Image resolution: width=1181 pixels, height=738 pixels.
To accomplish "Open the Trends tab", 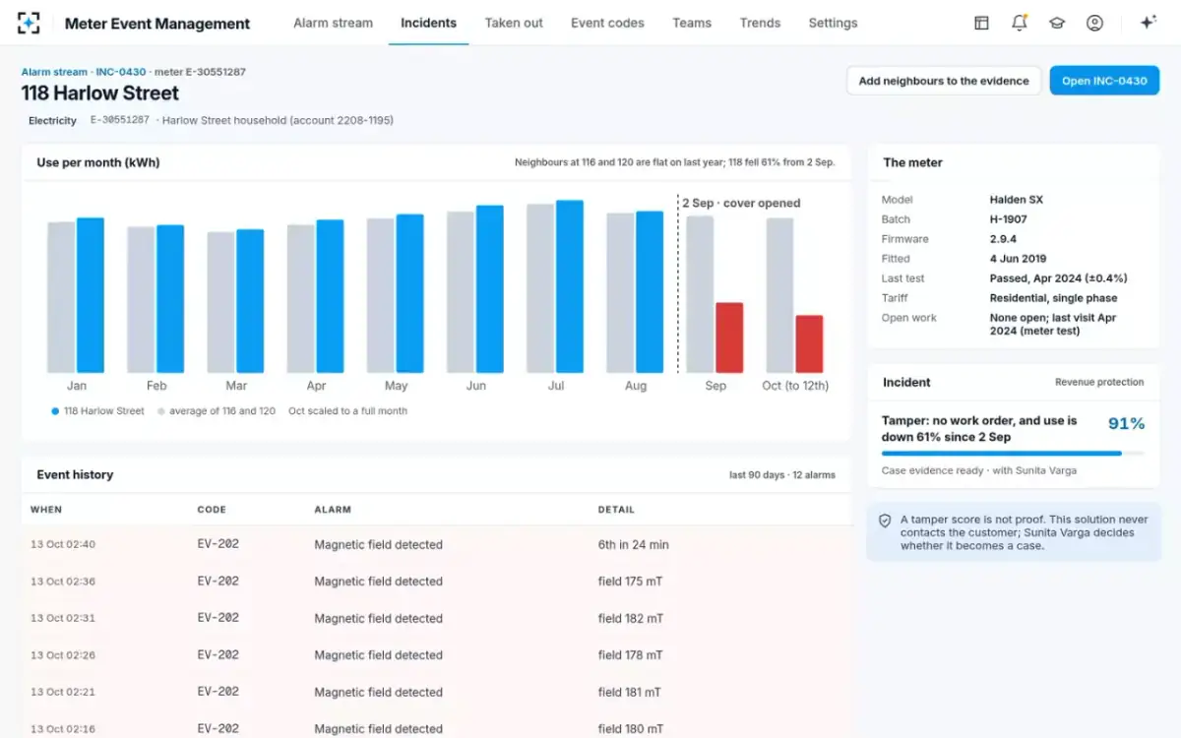I will click(760, 23).
